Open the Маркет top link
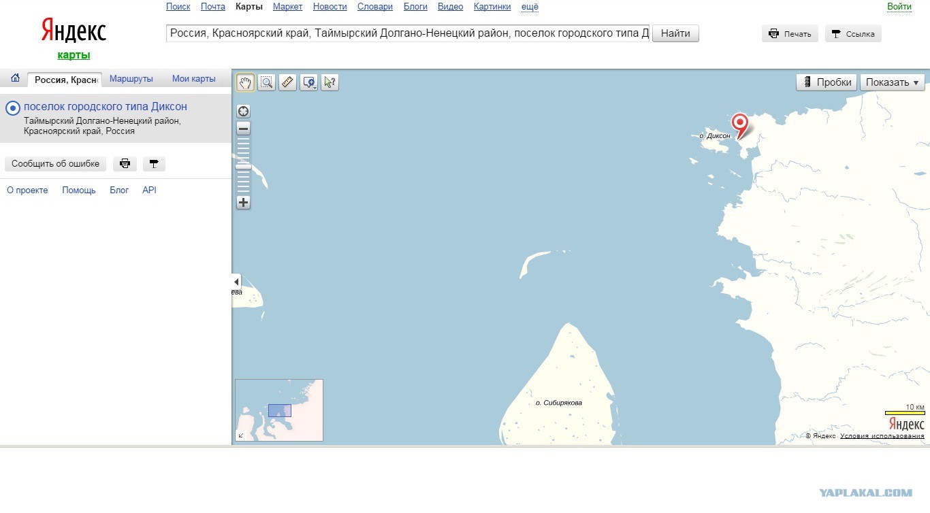 [x=287, y=7]
